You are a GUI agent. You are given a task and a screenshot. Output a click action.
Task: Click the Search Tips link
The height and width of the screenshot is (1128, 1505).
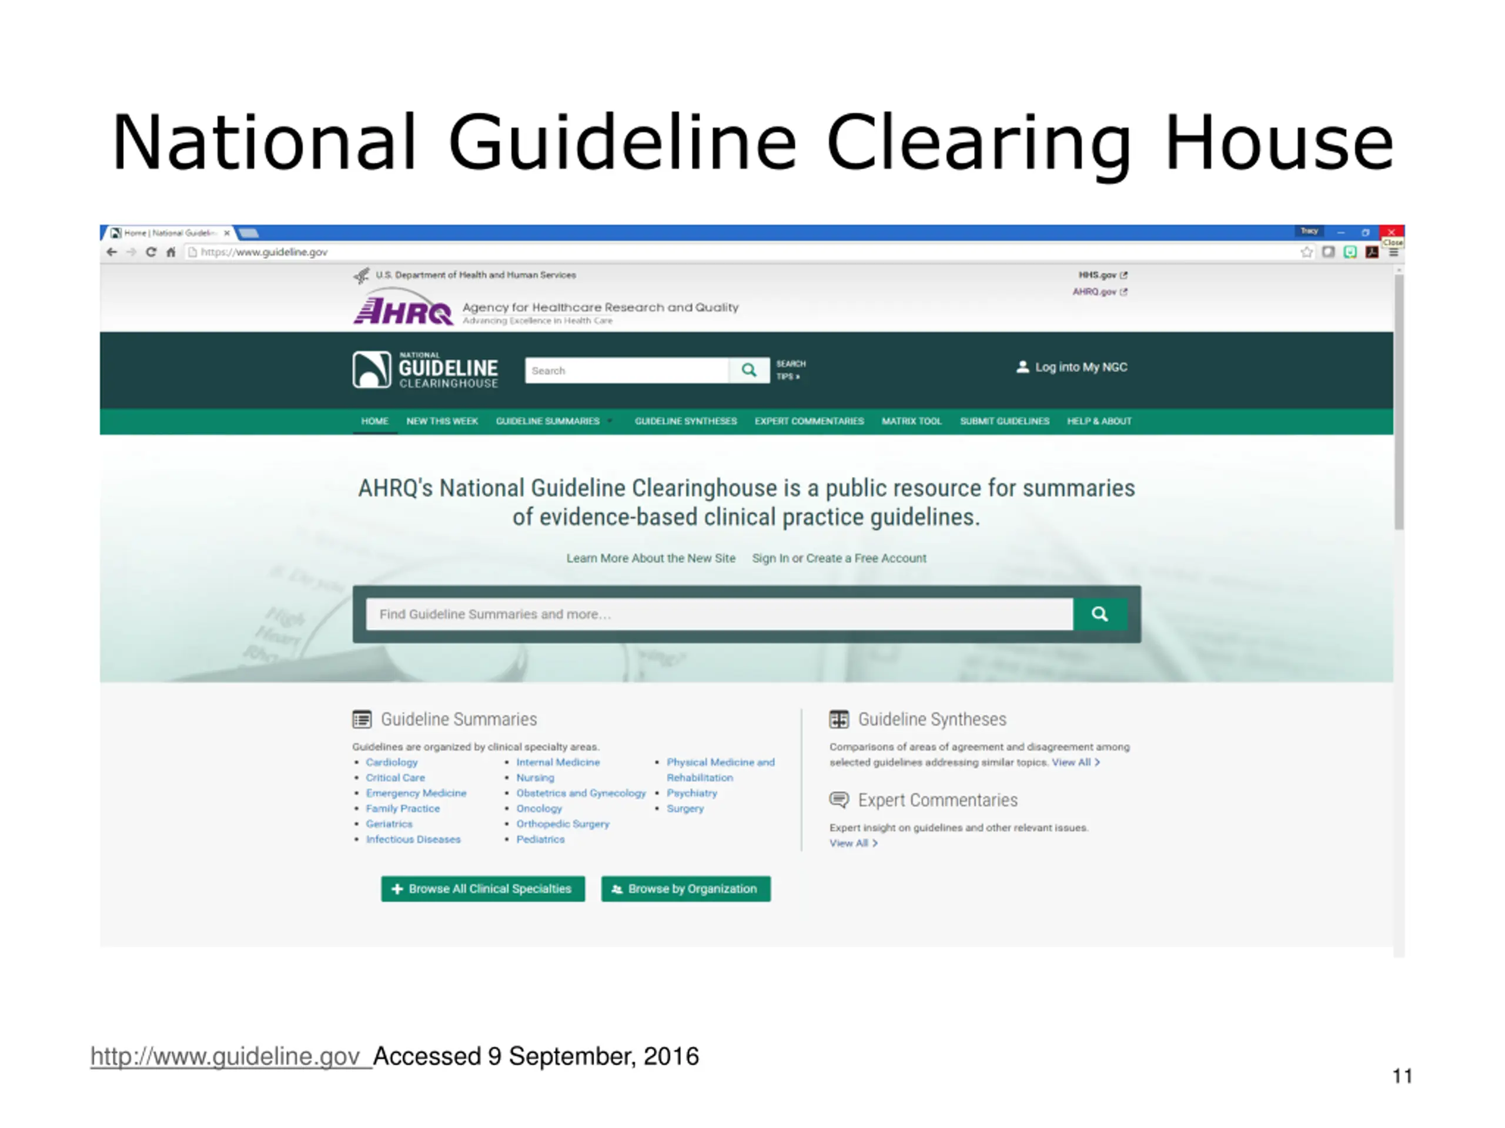[790, 370]
